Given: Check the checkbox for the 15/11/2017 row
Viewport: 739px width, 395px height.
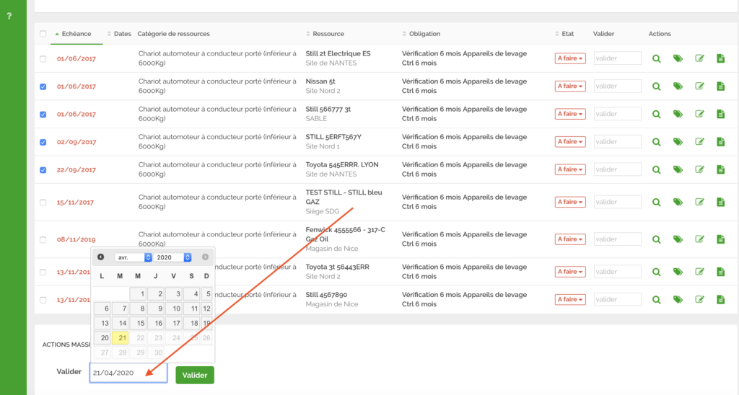Looking at the screenshot, I should point(43,203).
